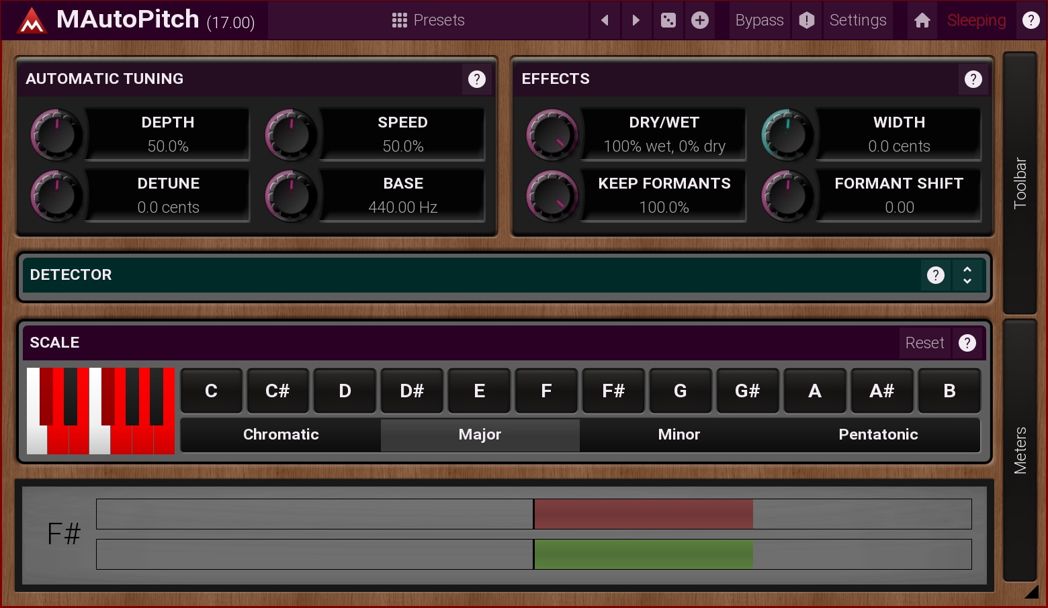This screenshot has height=608, width=1048.
Task: Open the Presets menu
Action: (429, 20)
